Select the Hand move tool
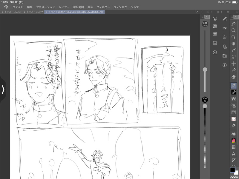 point(233,44)
